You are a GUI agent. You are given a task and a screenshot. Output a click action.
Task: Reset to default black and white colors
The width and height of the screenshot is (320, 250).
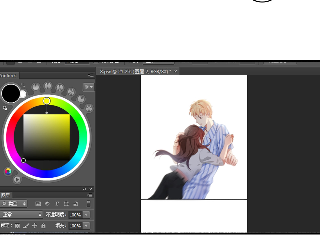5,108
